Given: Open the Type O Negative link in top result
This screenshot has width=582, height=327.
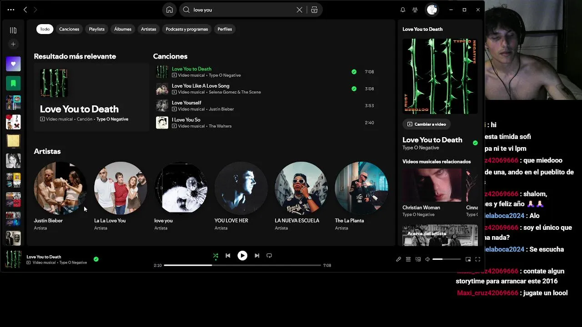Looking at the screenshot, I should click(x=112, y=119).
